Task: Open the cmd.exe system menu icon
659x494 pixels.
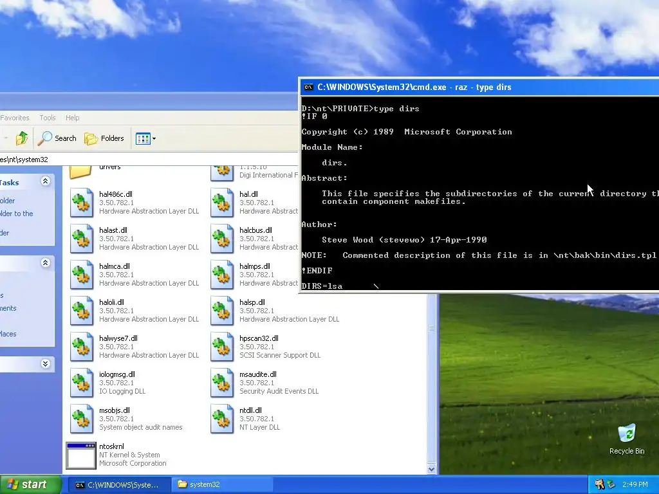Action: (x=308, y=87)
